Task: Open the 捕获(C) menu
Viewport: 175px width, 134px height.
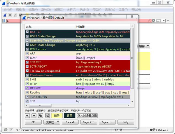Action: coord(59,10)
